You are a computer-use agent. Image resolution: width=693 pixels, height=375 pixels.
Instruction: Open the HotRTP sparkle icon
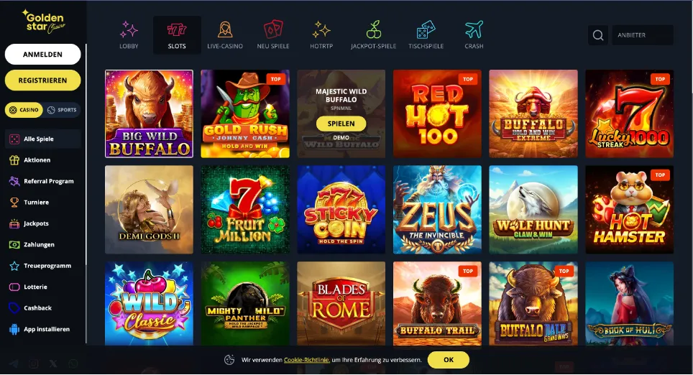321,29
